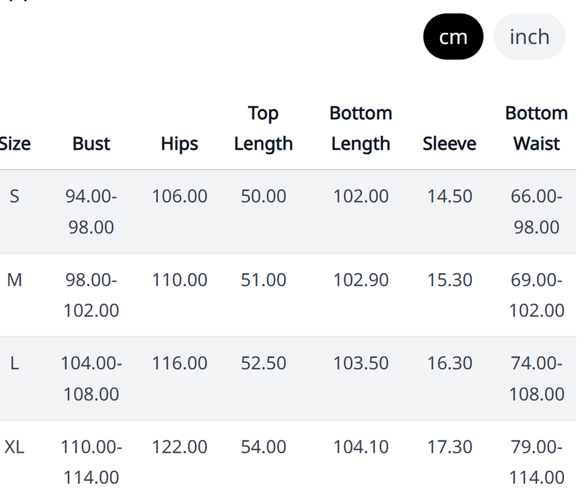The image size is (585, 496).
Task: Click the 94.00-98.00 bust cell
Action: pos(91,212)
